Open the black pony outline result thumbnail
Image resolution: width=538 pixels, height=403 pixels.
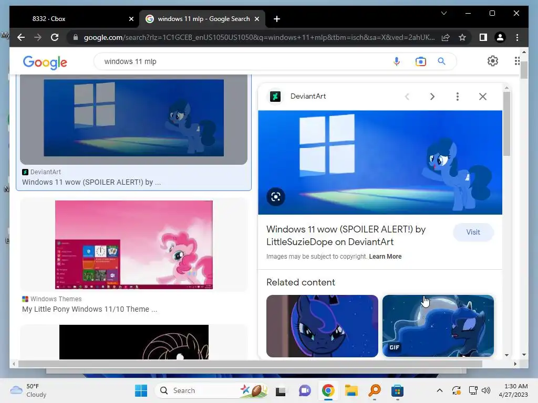[x=134, y=342]
